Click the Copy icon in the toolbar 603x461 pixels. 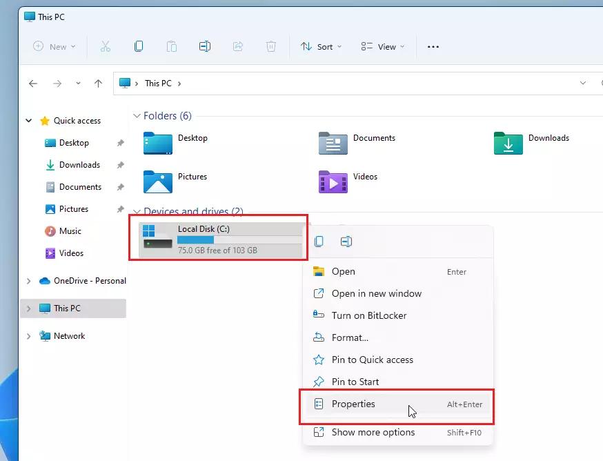tap(139, 46)
